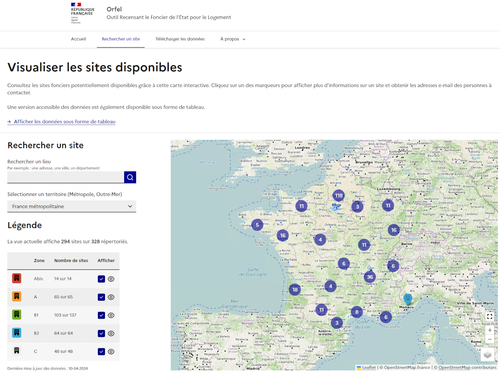500x375 pixels.
Task: Click the search magnifier button
Action: (x=130, y=177)
